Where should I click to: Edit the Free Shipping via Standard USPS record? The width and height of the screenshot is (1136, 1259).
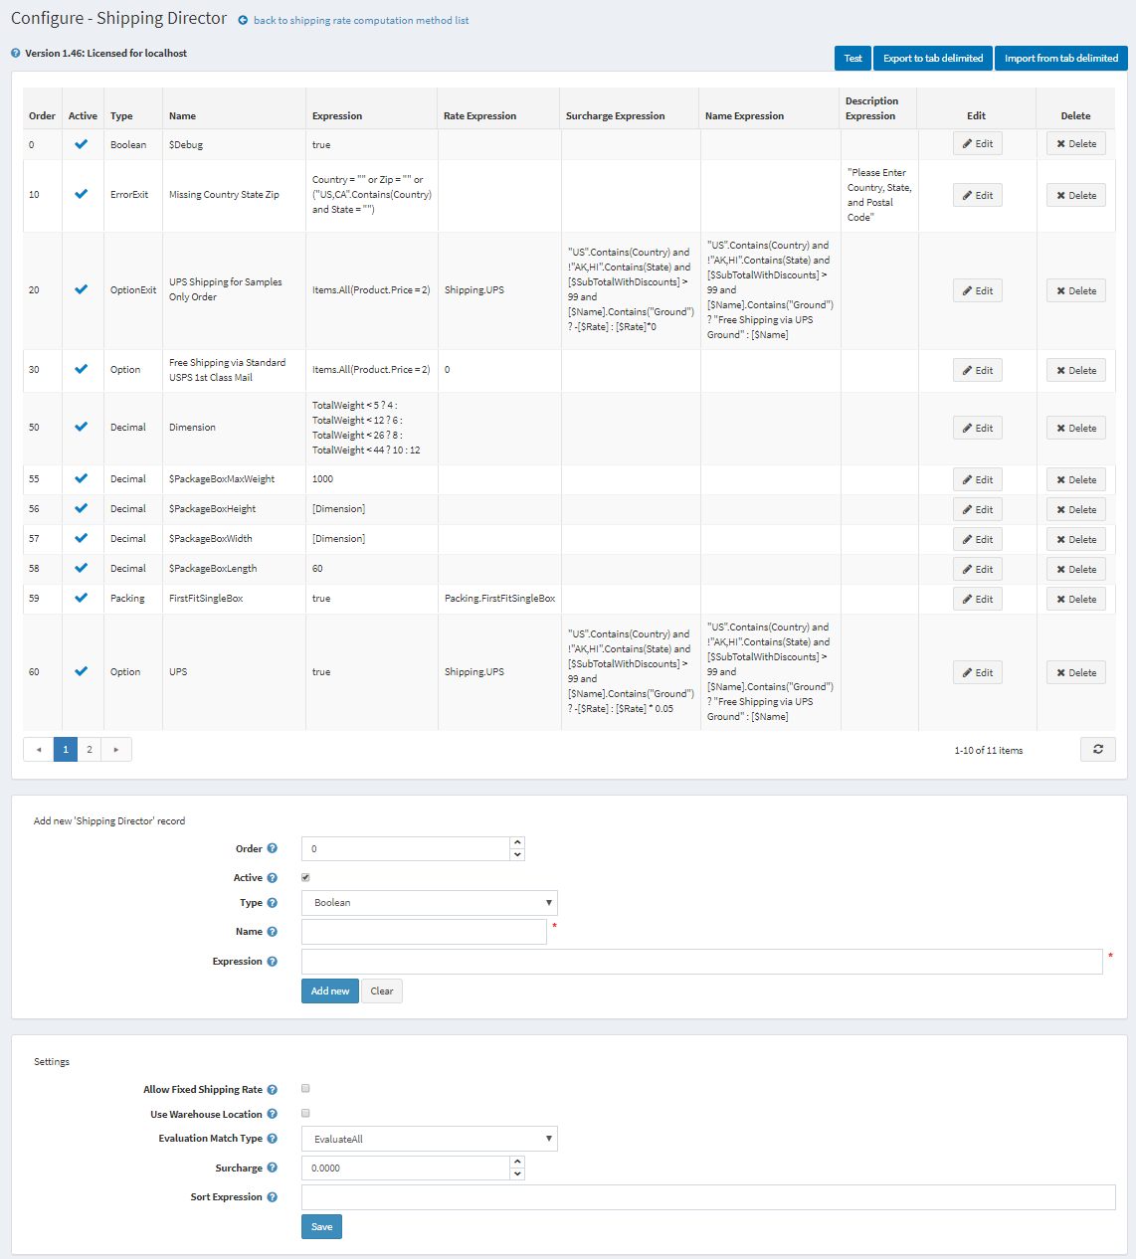click(978, 371)
